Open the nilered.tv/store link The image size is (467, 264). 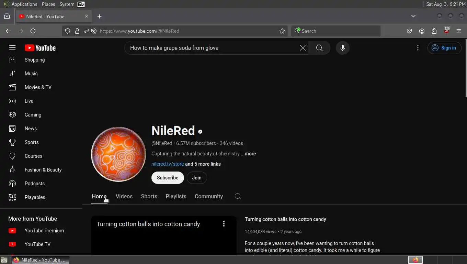(x=168, y=164)
